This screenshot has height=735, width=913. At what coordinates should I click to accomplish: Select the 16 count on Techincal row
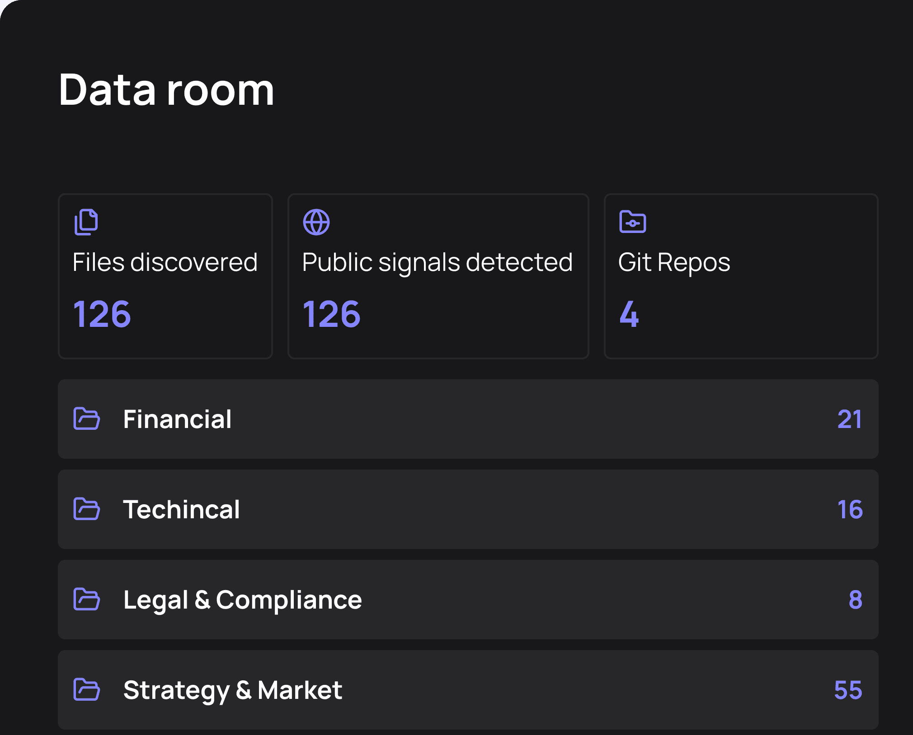pos(850,510)
